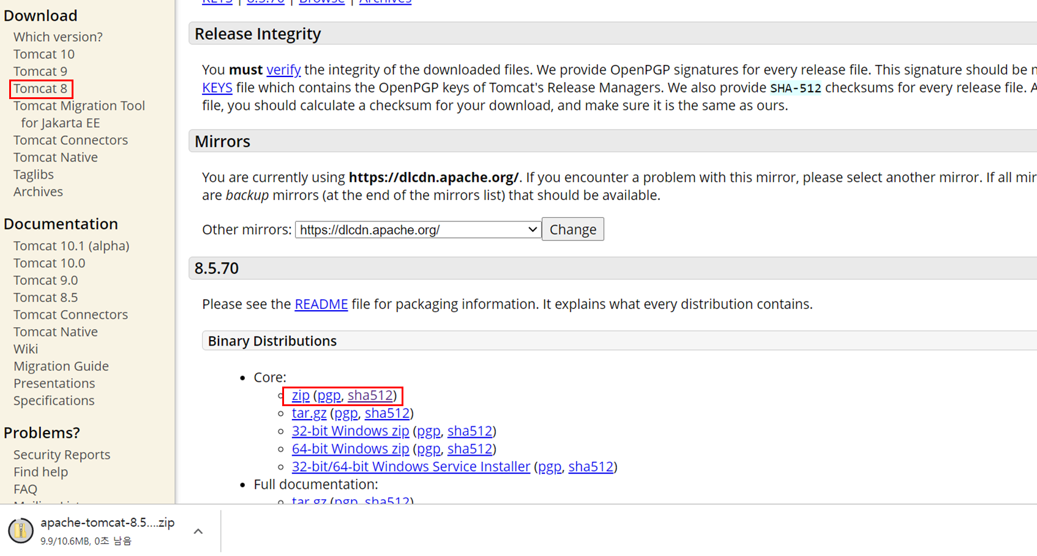Open Tomcat 10.0 documentation
Screen dimensions: 1037x556
tap(50, 263)
